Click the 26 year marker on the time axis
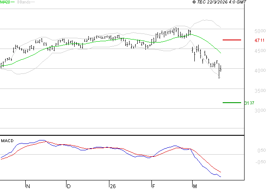269x189 pixels. [x=113, y=186]
